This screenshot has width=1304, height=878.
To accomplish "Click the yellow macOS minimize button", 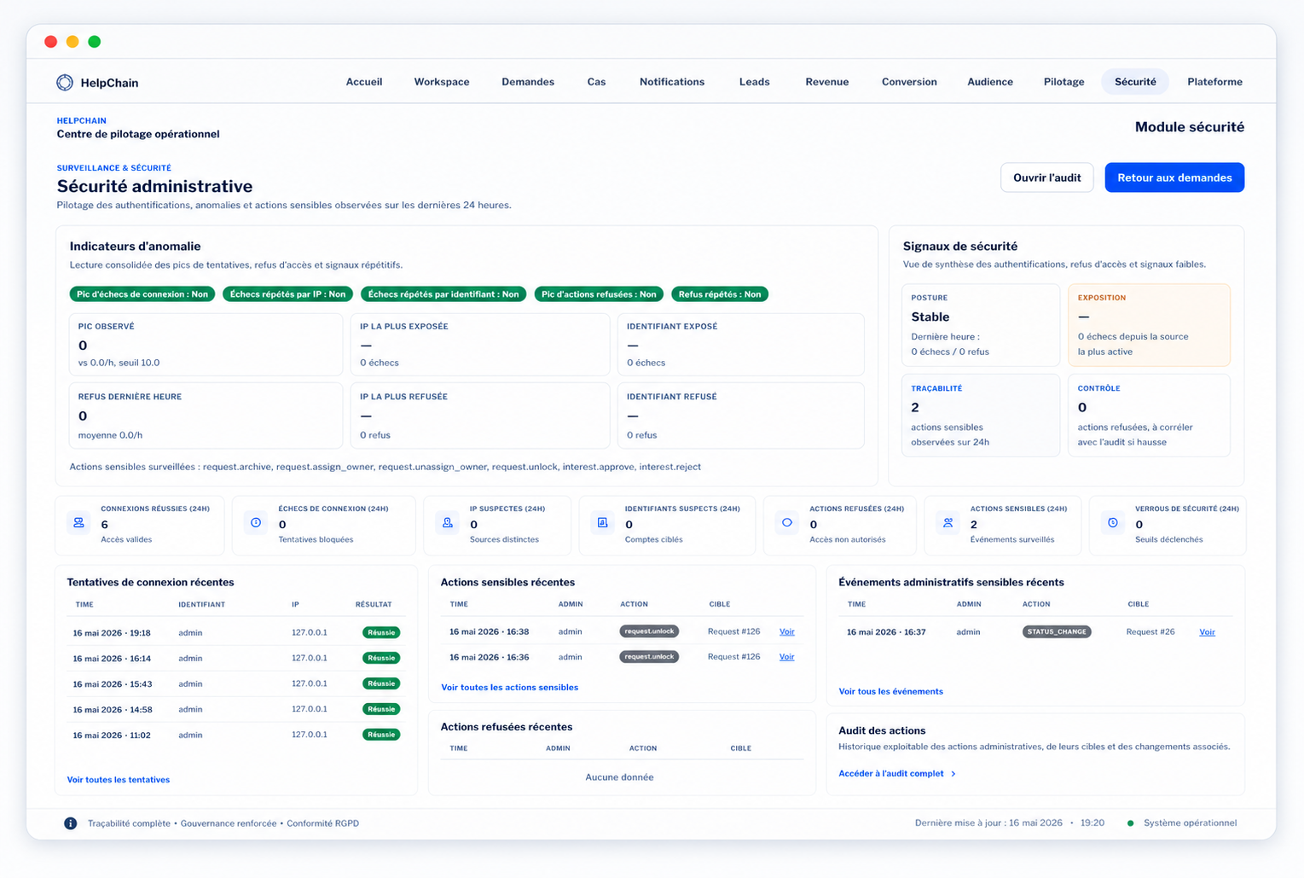I will (x=72, y=42).
